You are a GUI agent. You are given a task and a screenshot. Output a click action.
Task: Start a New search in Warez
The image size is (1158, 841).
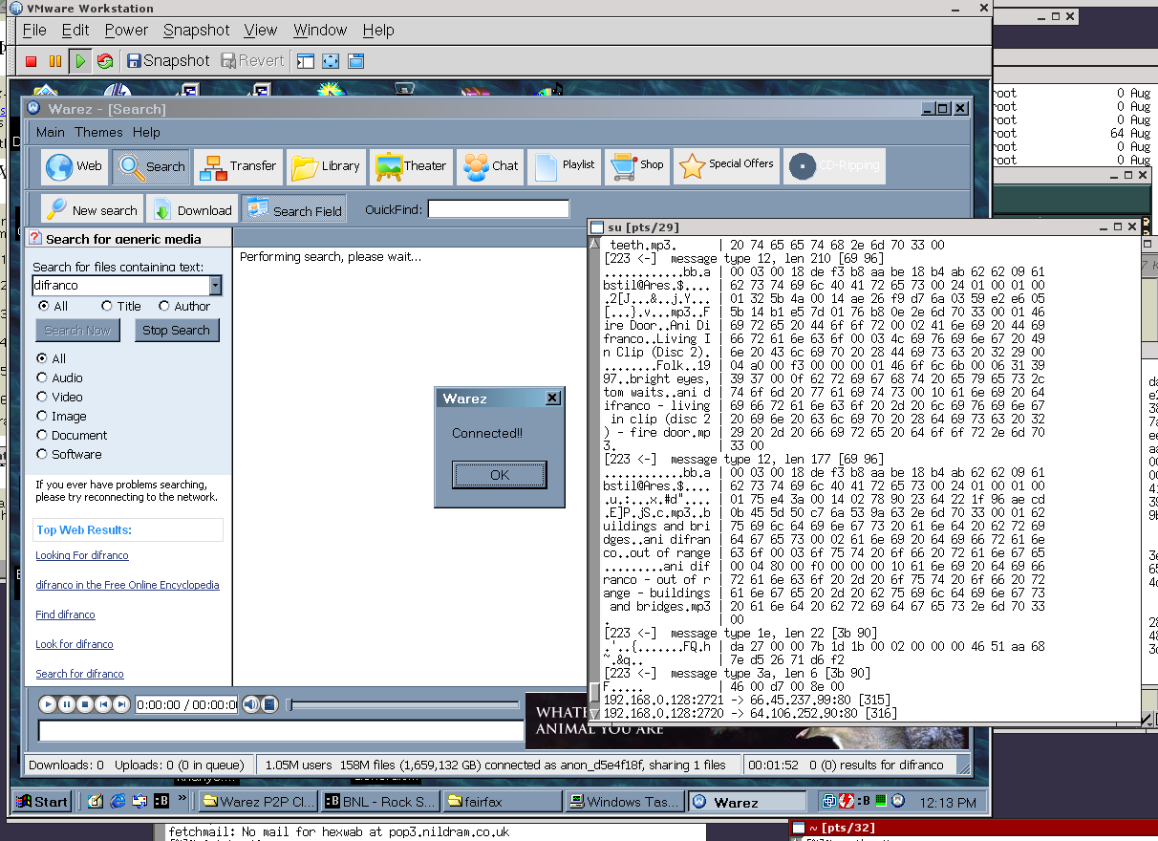pyautogui.click(x=92, y=210)
